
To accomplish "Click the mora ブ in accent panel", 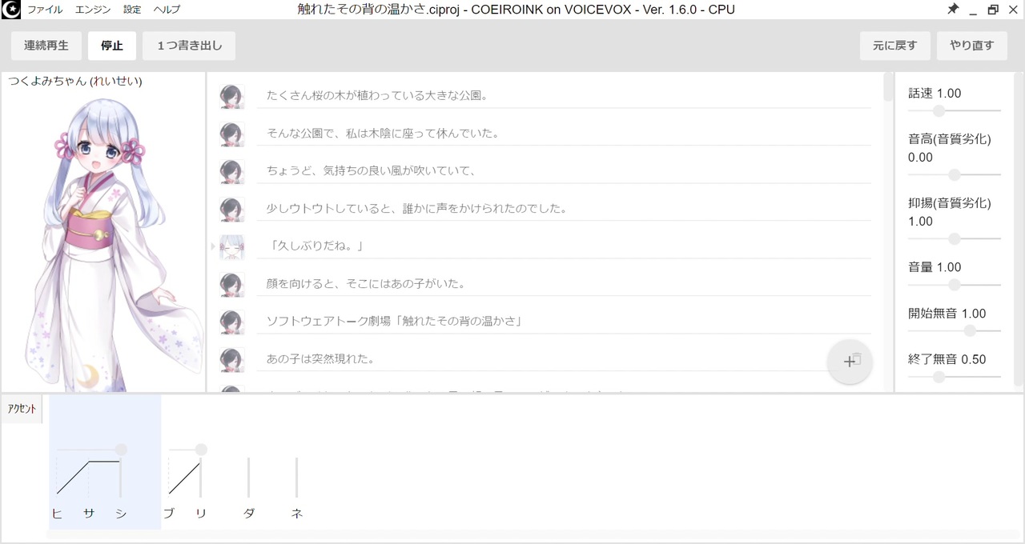I will [169, 514].
